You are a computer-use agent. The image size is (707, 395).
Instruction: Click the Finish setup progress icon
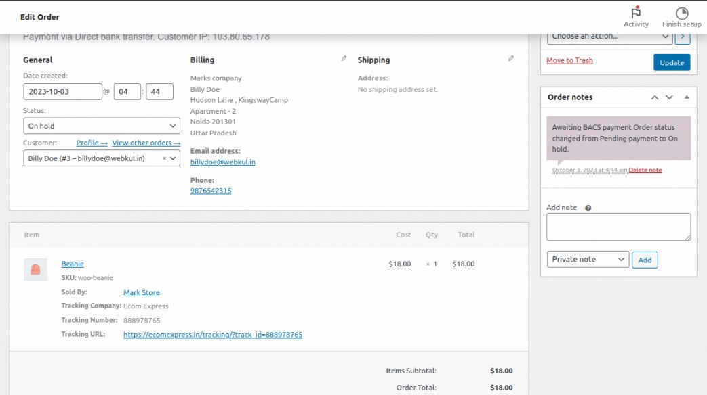click(681, 13)
